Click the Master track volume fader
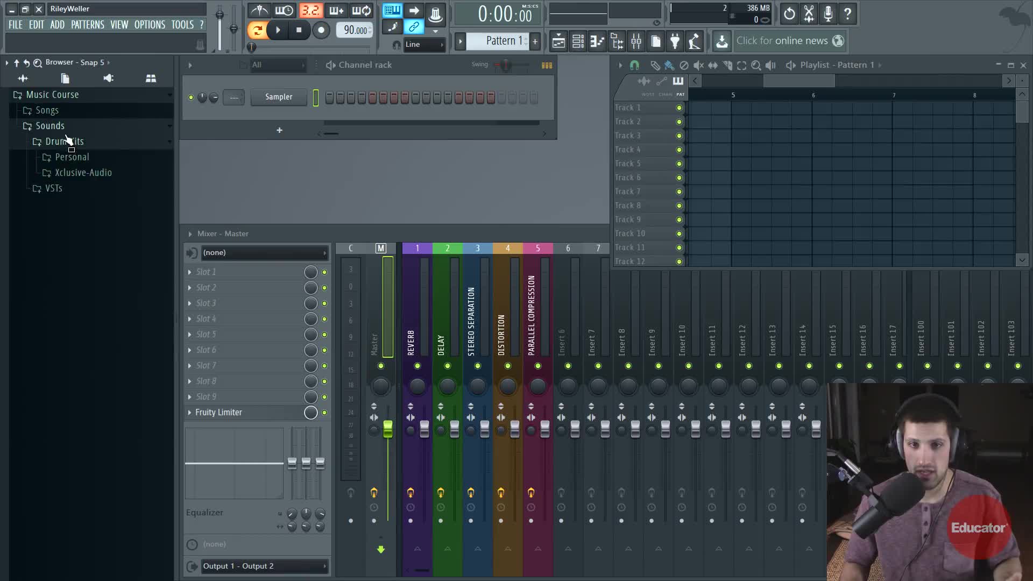 click(x=387, y=429)
